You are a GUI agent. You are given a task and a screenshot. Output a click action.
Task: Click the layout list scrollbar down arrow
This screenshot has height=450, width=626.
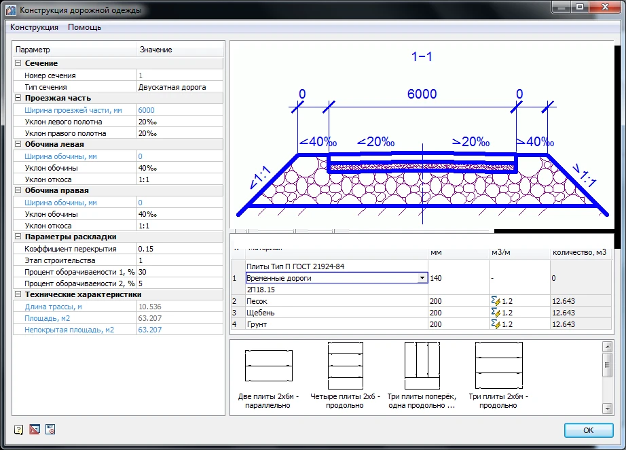coord(608,409)
